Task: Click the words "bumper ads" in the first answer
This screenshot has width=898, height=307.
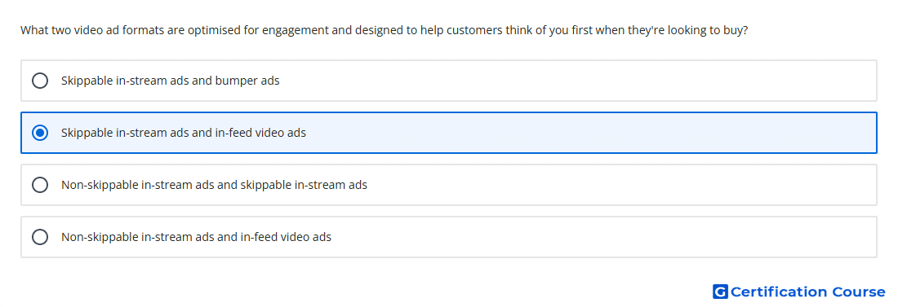Action: pos(247,81)
